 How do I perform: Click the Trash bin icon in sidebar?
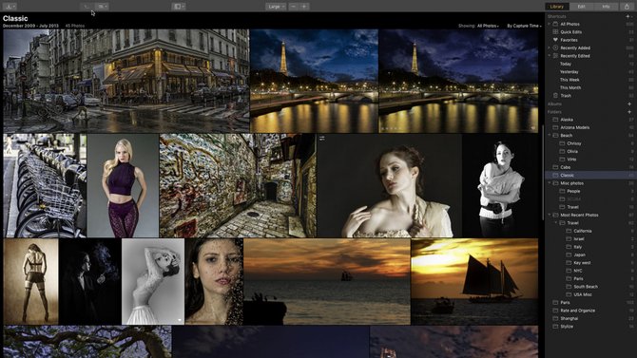[x=555, y=95]
